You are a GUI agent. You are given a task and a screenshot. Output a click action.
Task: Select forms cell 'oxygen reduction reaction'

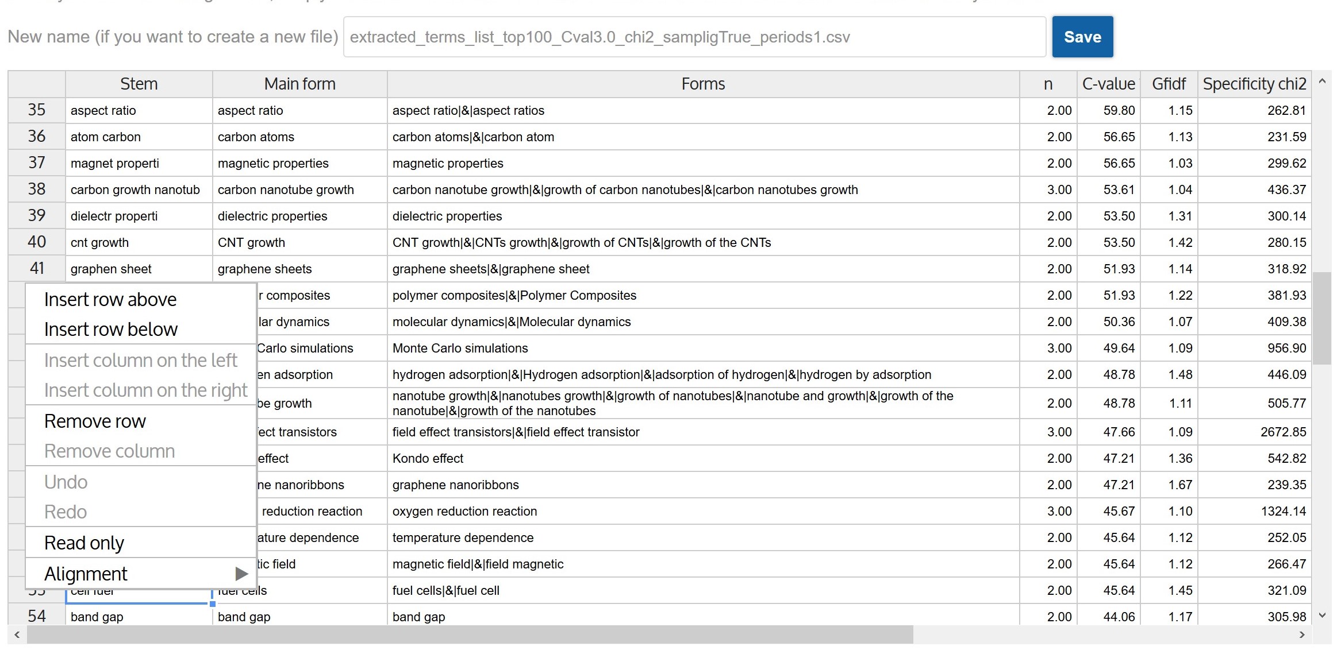click(x=704, y=511)
